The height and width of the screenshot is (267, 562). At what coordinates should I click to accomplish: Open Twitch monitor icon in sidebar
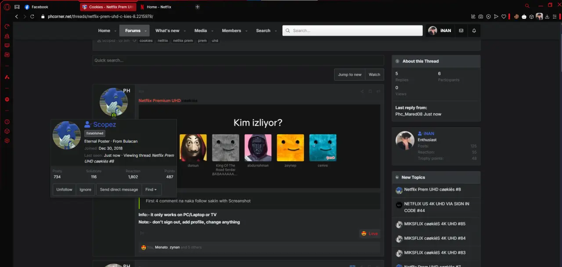[7, 45]
